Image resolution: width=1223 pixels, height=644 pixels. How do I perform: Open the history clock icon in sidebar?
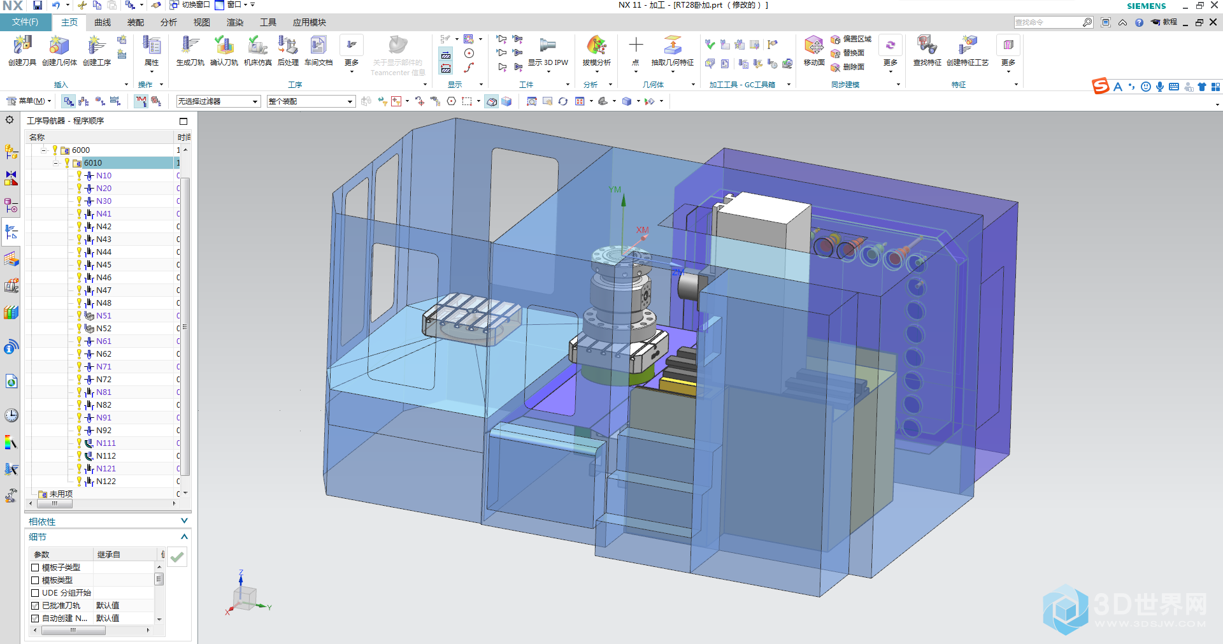click(x=11, y=415)
